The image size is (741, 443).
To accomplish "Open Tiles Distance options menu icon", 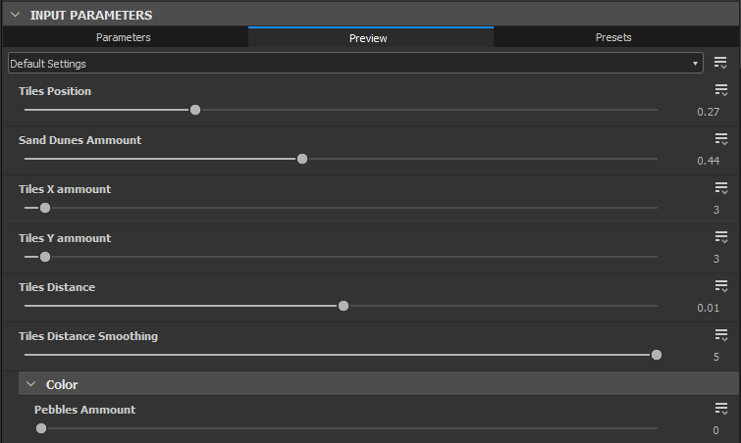I will coord(721,286).
